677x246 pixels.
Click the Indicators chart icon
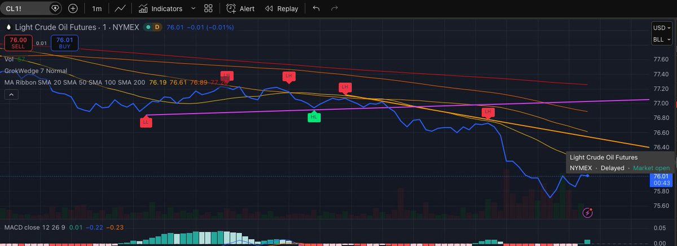(x=143, y=8)
